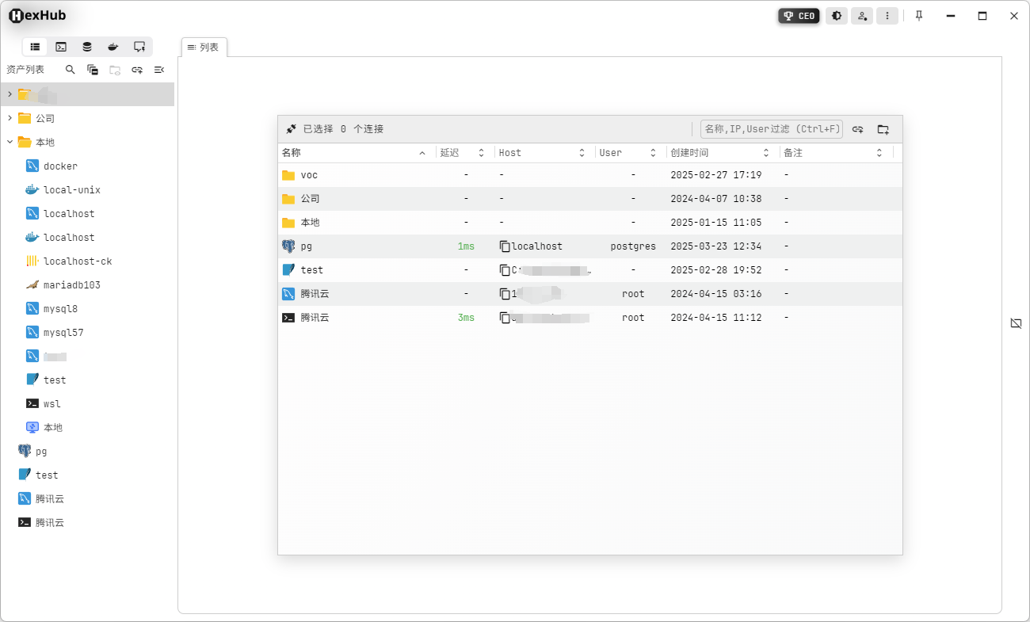Click the plug icon beside 已选择 0 个连接
Screen dimensions: 1030x622
[291, 129]
